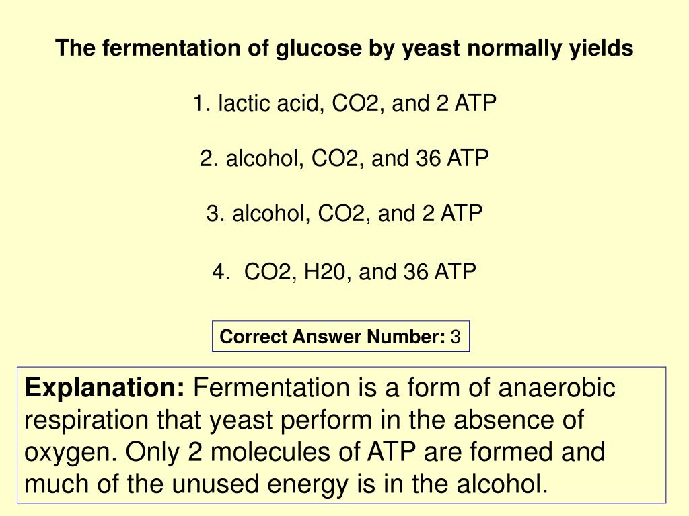Click 'respiration' at start of second explanation line
This screenshot has height=516, width=689.
(87, 421)
